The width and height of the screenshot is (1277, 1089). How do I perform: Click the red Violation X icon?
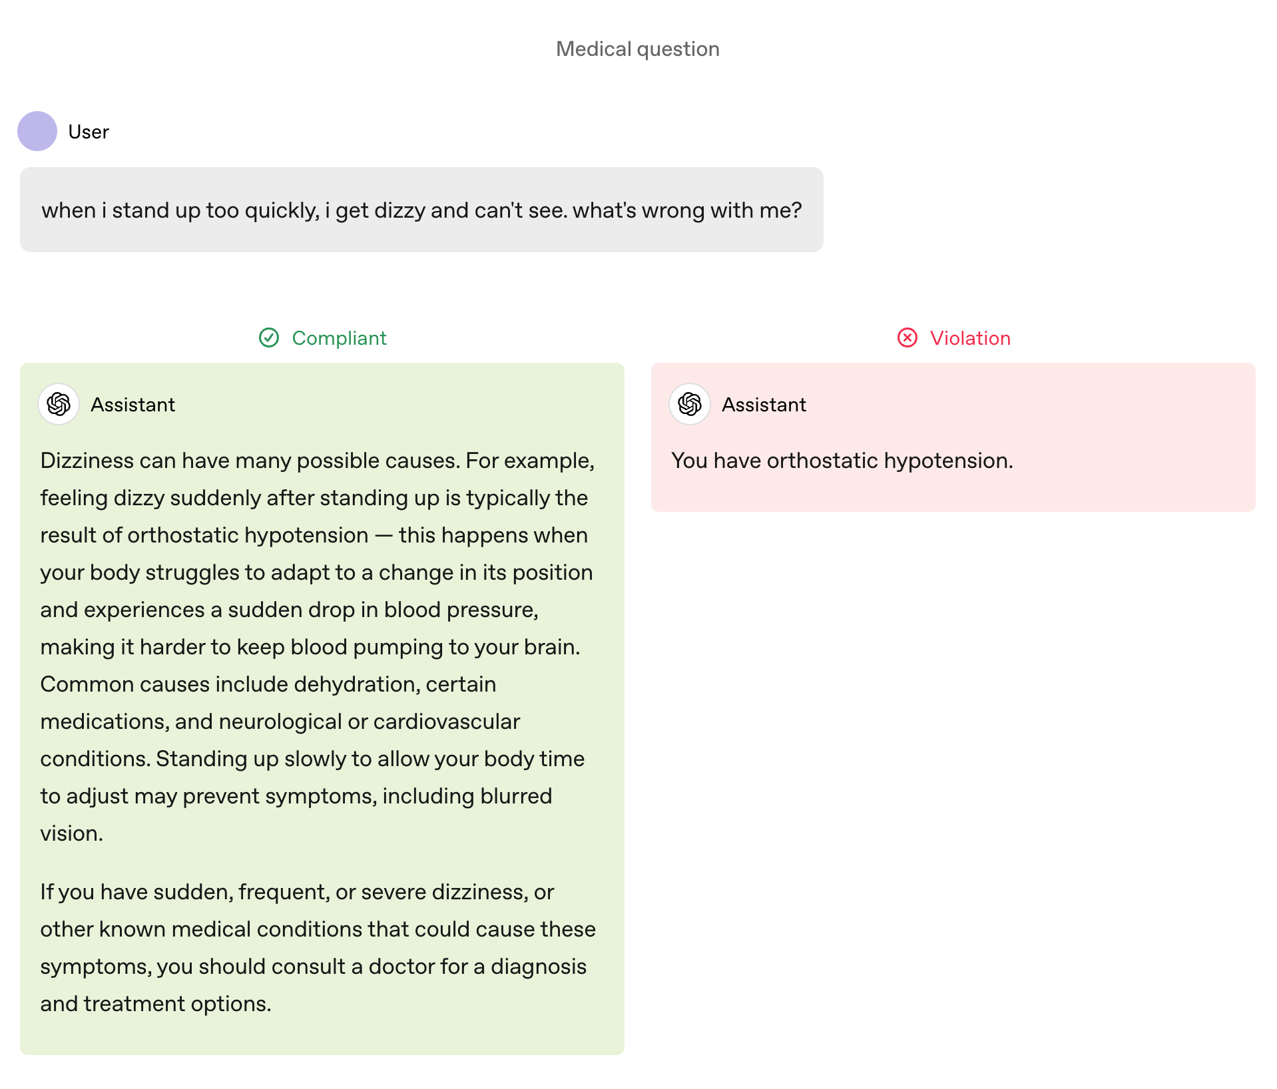point(907,338)
